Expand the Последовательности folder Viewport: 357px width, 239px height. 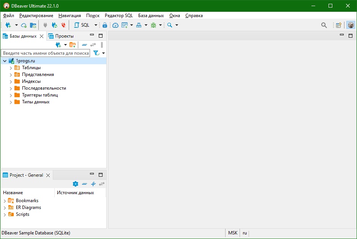11,89
